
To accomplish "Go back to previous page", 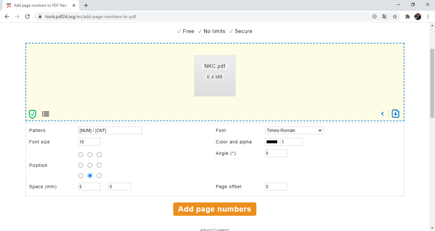I will click(7, 16).
